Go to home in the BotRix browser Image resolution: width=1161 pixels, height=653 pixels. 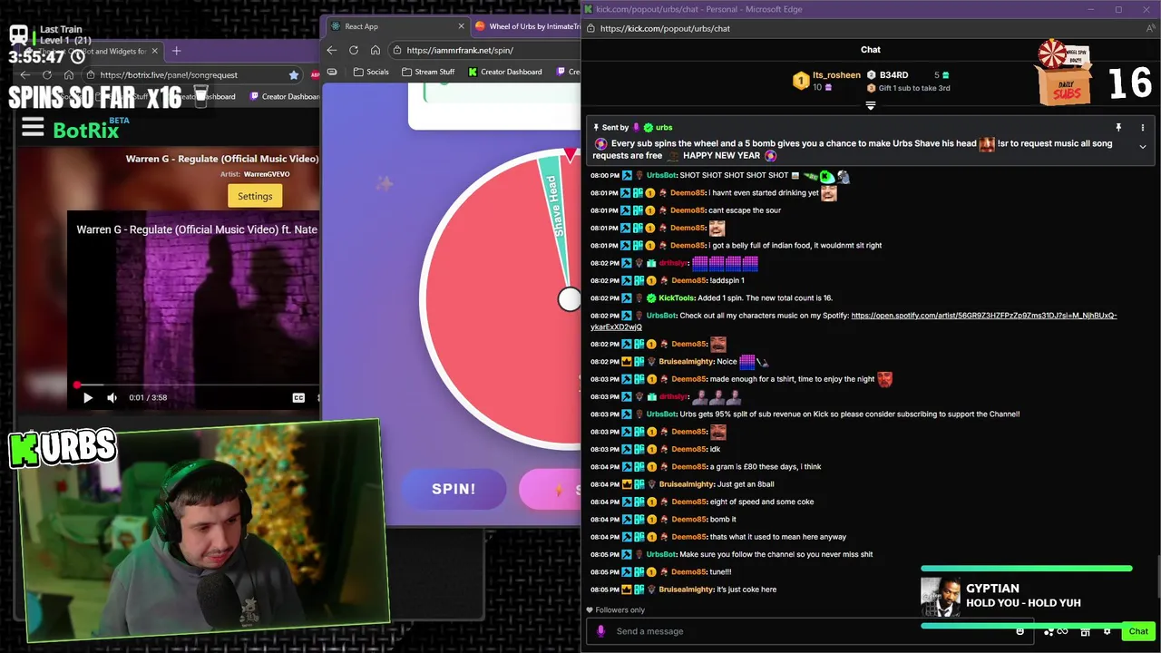click(x=69, y=75)
